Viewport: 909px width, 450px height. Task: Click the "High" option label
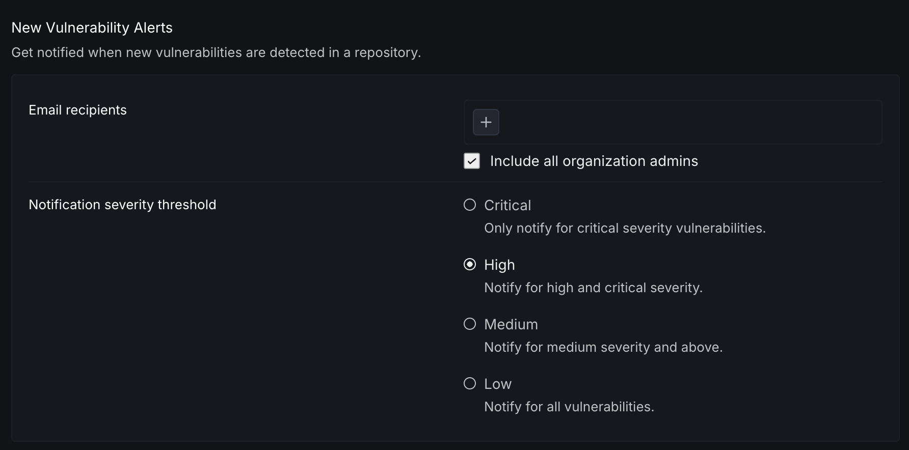[499, 265]
